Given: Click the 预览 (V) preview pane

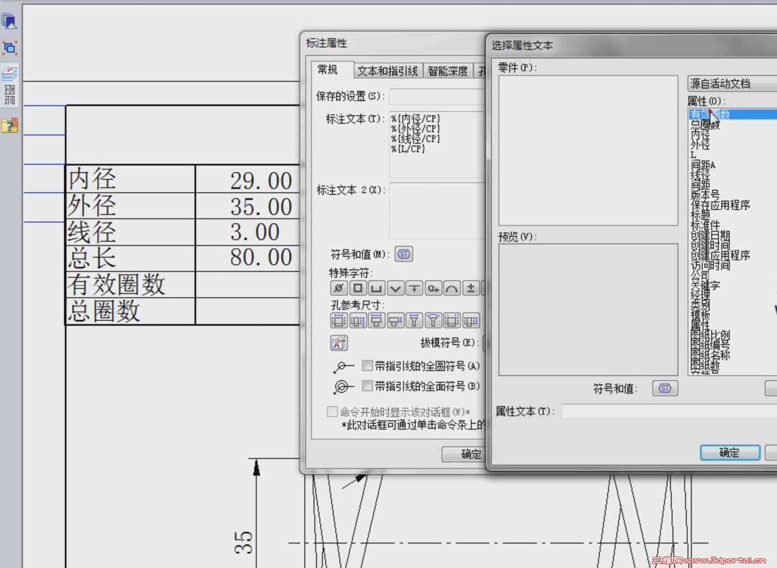Looking at the screenshot, I should pos(588,310).
